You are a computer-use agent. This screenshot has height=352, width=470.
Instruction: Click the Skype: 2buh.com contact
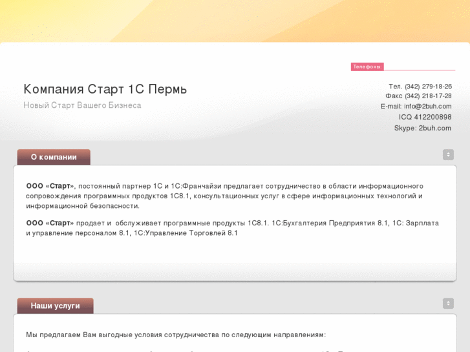(x=423, y=129)
